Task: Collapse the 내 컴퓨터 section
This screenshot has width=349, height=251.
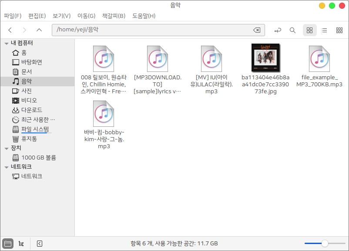Action: click(6, 43)
